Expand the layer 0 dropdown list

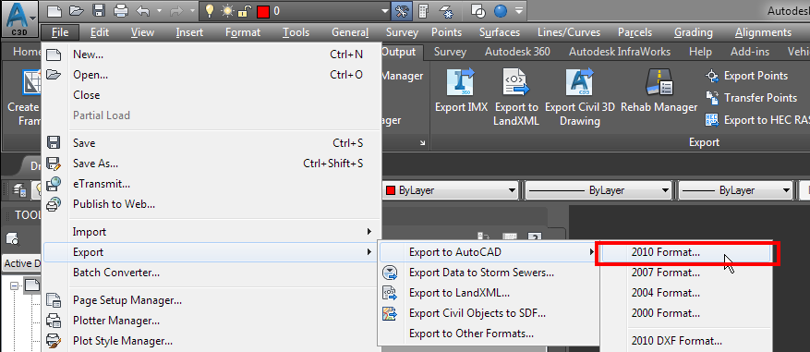pos(385,11)
